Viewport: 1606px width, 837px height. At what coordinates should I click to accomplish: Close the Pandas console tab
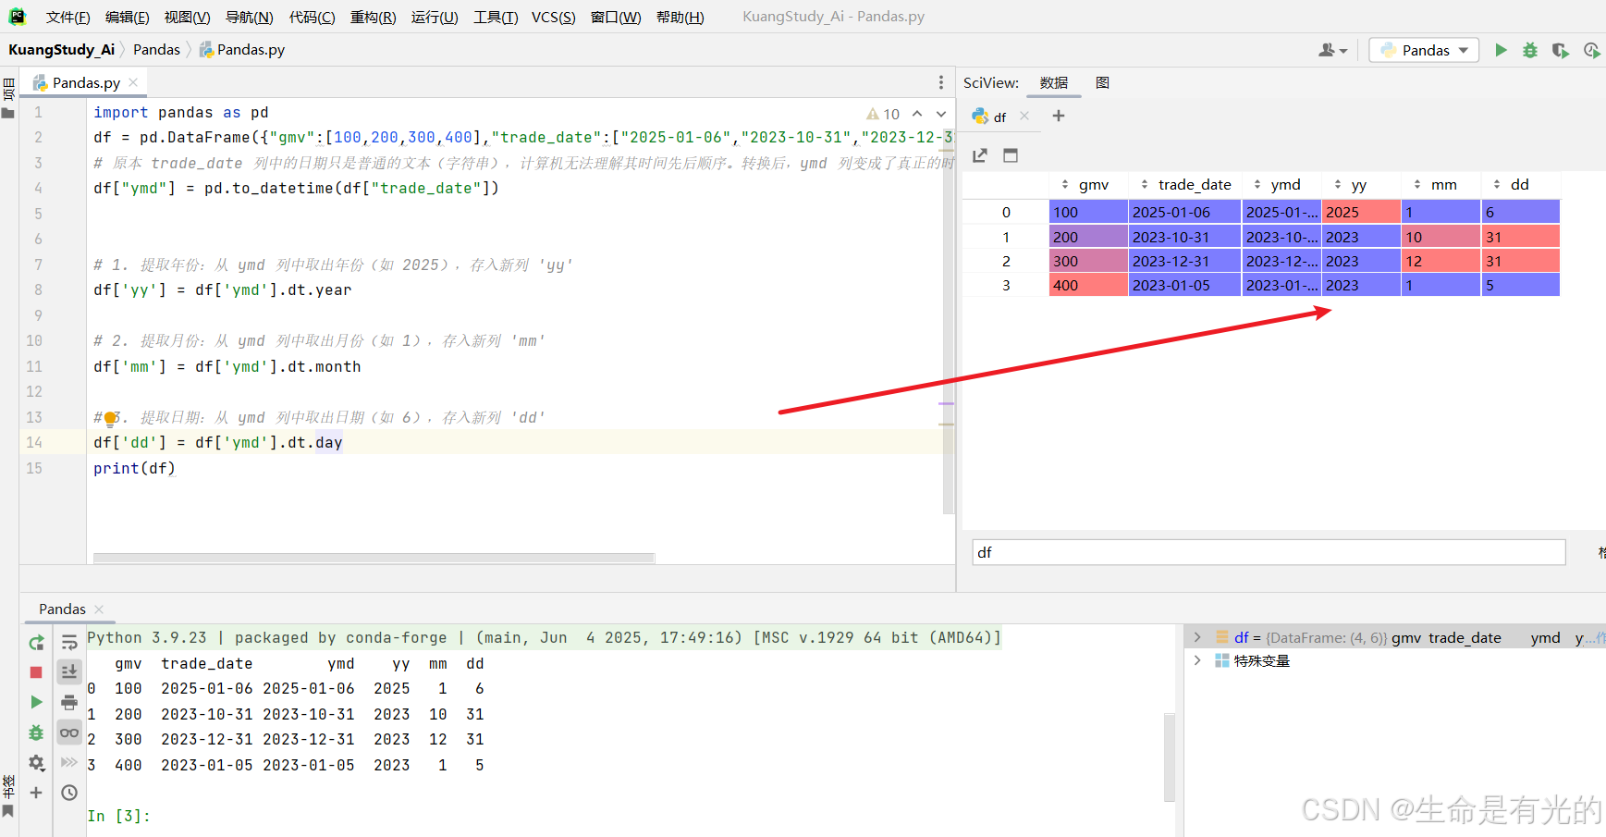[99, 609]
